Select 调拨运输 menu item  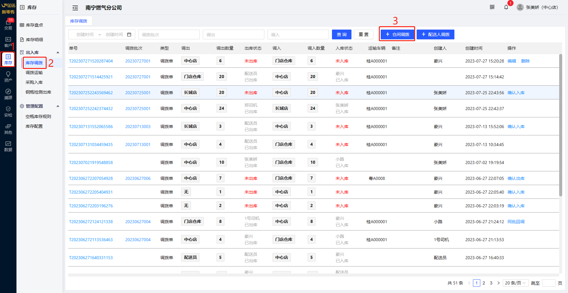34,73
